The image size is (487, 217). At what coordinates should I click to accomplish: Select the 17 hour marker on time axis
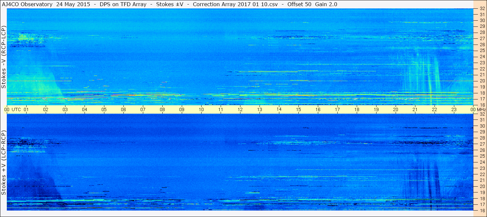(x=337, y=109)
